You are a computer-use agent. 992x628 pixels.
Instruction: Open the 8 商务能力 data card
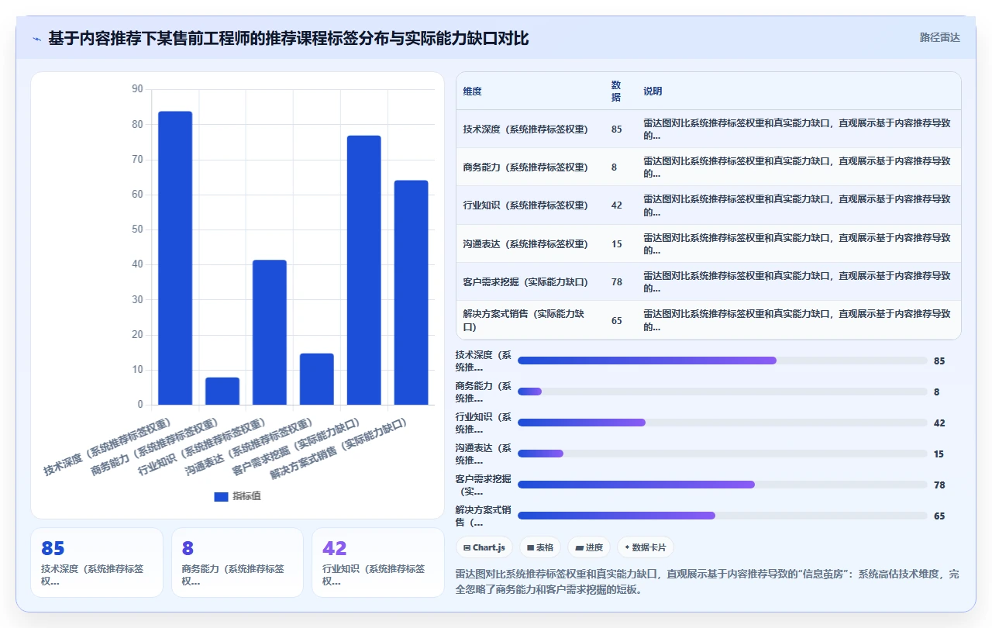[237, 563]
